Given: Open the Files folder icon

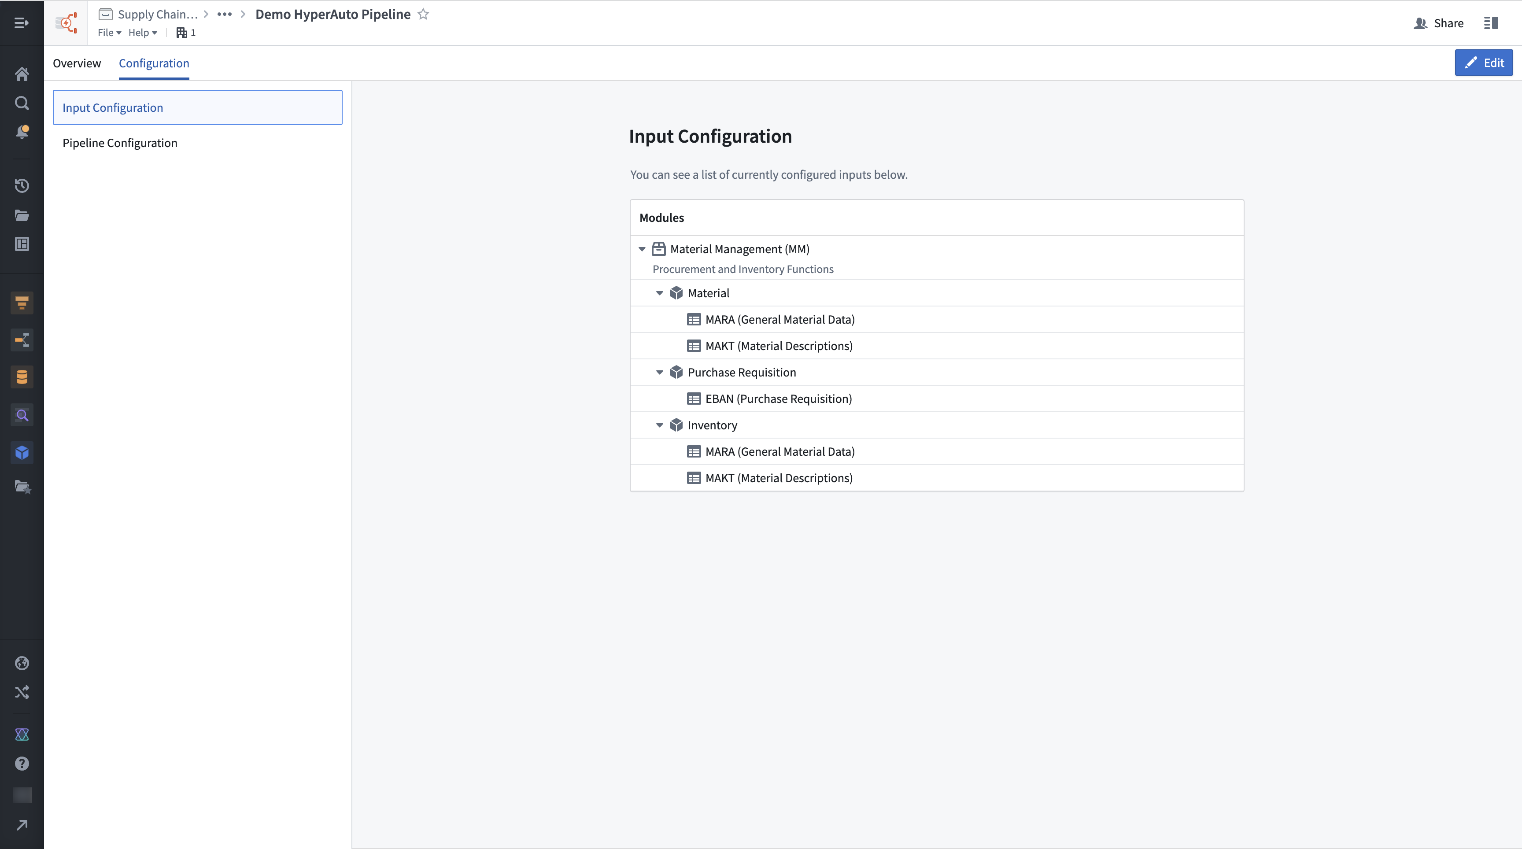Looking at the screenshot, I should pos(22,215).
